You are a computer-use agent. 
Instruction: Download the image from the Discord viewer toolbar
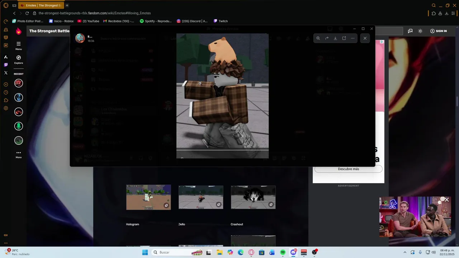pyautogui.click(x=335, y=38)
